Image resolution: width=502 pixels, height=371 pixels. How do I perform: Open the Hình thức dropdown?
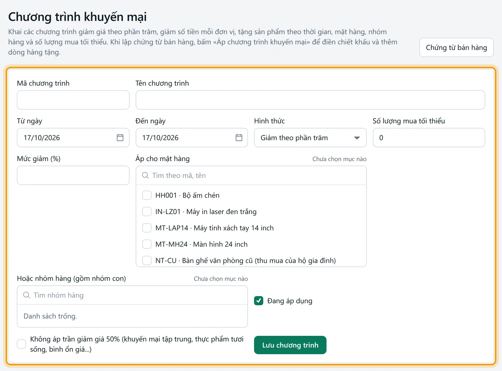[310, 138]
